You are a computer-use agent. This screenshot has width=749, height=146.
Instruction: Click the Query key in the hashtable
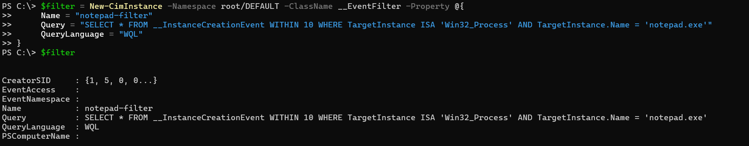point(53,25)
